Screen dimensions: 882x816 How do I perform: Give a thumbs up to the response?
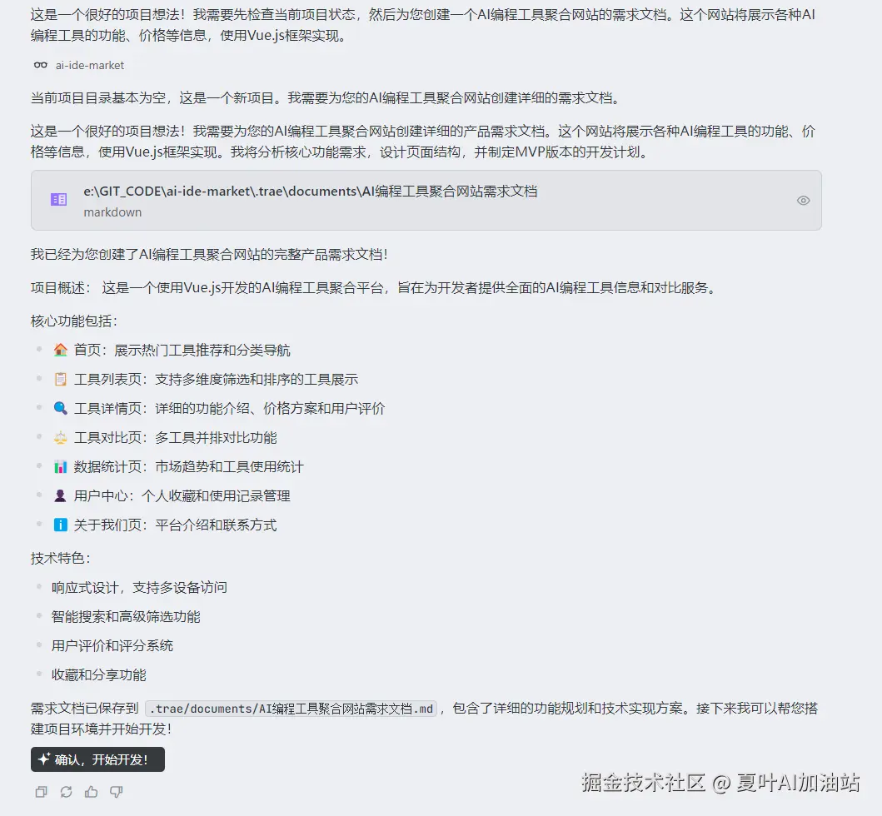pyautogui.click(x=91, y=792)
